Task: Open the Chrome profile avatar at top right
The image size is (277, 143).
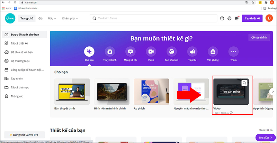Action: [x=272, y=3]
